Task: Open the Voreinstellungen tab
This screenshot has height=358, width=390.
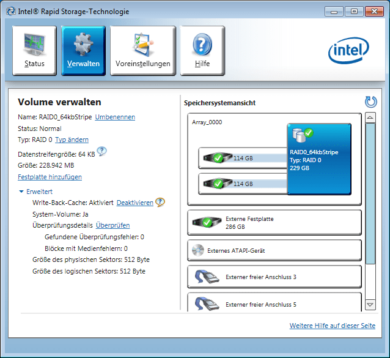Action: click(x=143, y=51)
